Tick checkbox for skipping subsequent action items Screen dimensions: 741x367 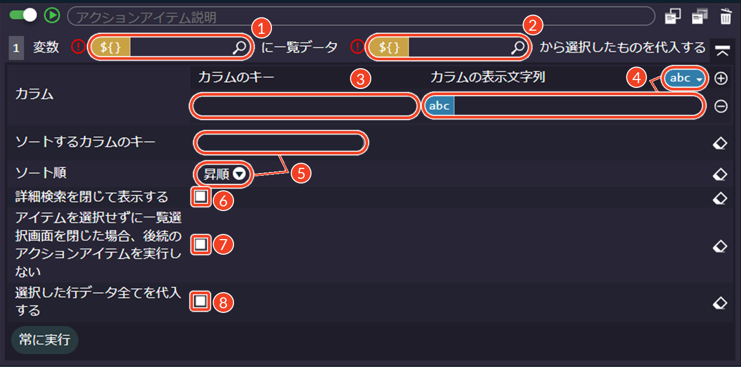coord(201,244)
